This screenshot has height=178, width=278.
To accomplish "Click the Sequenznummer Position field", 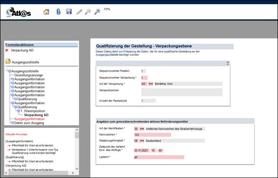I will 144,71.
